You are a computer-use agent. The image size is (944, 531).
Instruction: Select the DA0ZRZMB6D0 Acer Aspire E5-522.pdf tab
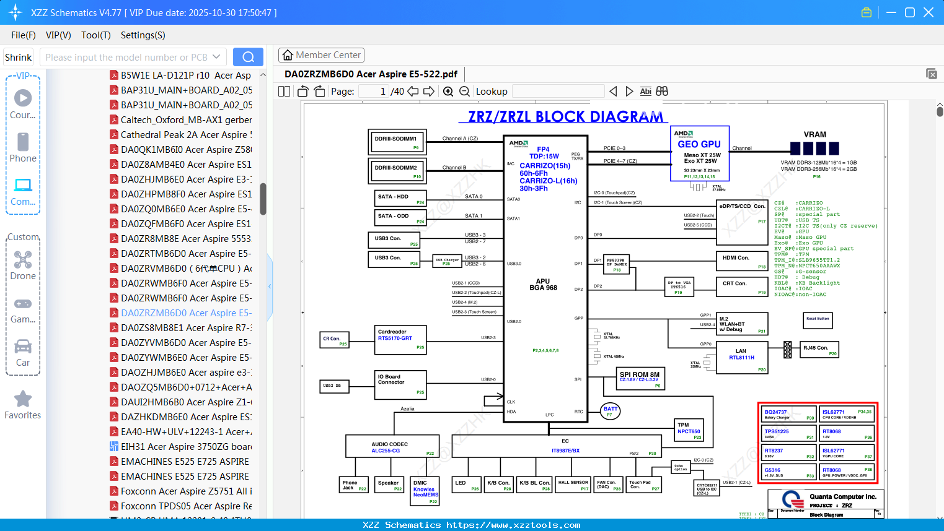[x=371, y=74]
